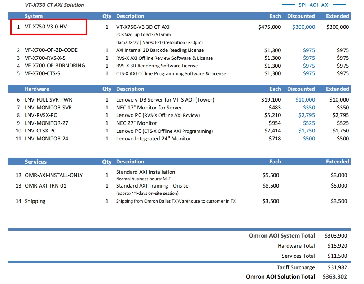Select part number LNV-MONITOR-SVR
364x284 pixels.
(x=48, y=108)
